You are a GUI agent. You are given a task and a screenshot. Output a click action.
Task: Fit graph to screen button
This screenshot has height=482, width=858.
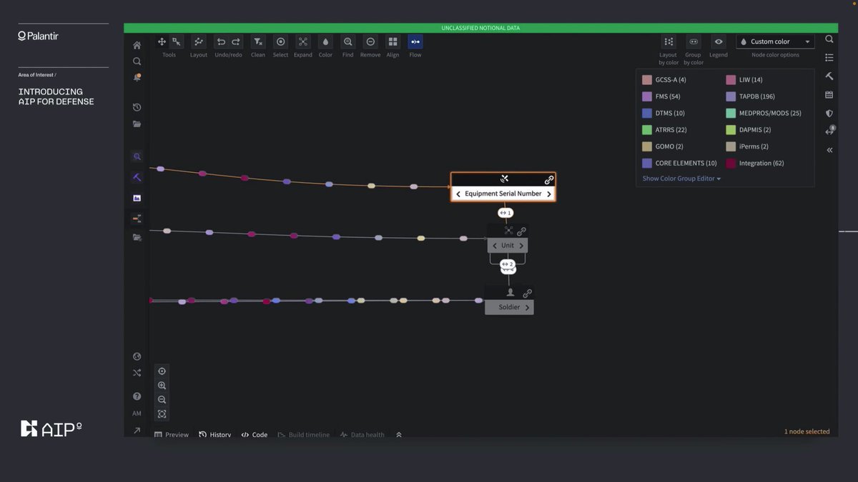click(162, 414)
